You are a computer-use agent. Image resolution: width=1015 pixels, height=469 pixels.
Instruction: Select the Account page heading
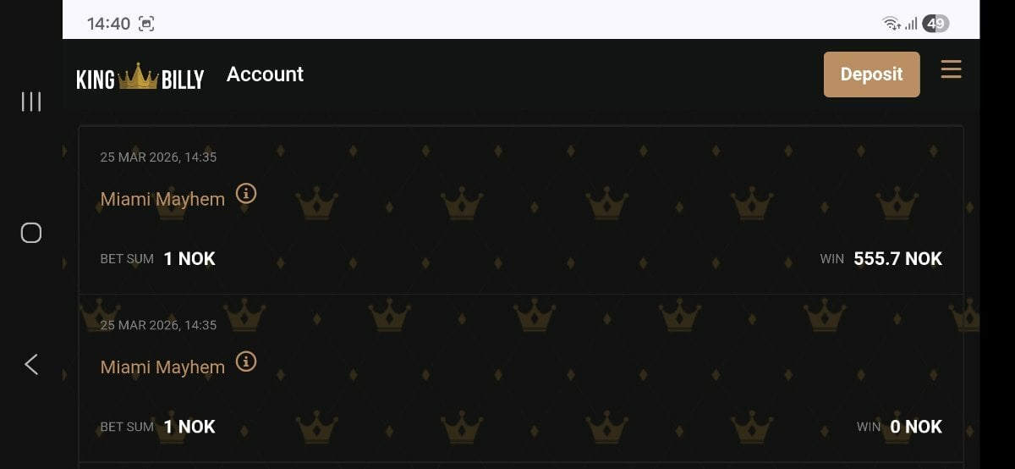pyautogui.click(x=265, y=74)
